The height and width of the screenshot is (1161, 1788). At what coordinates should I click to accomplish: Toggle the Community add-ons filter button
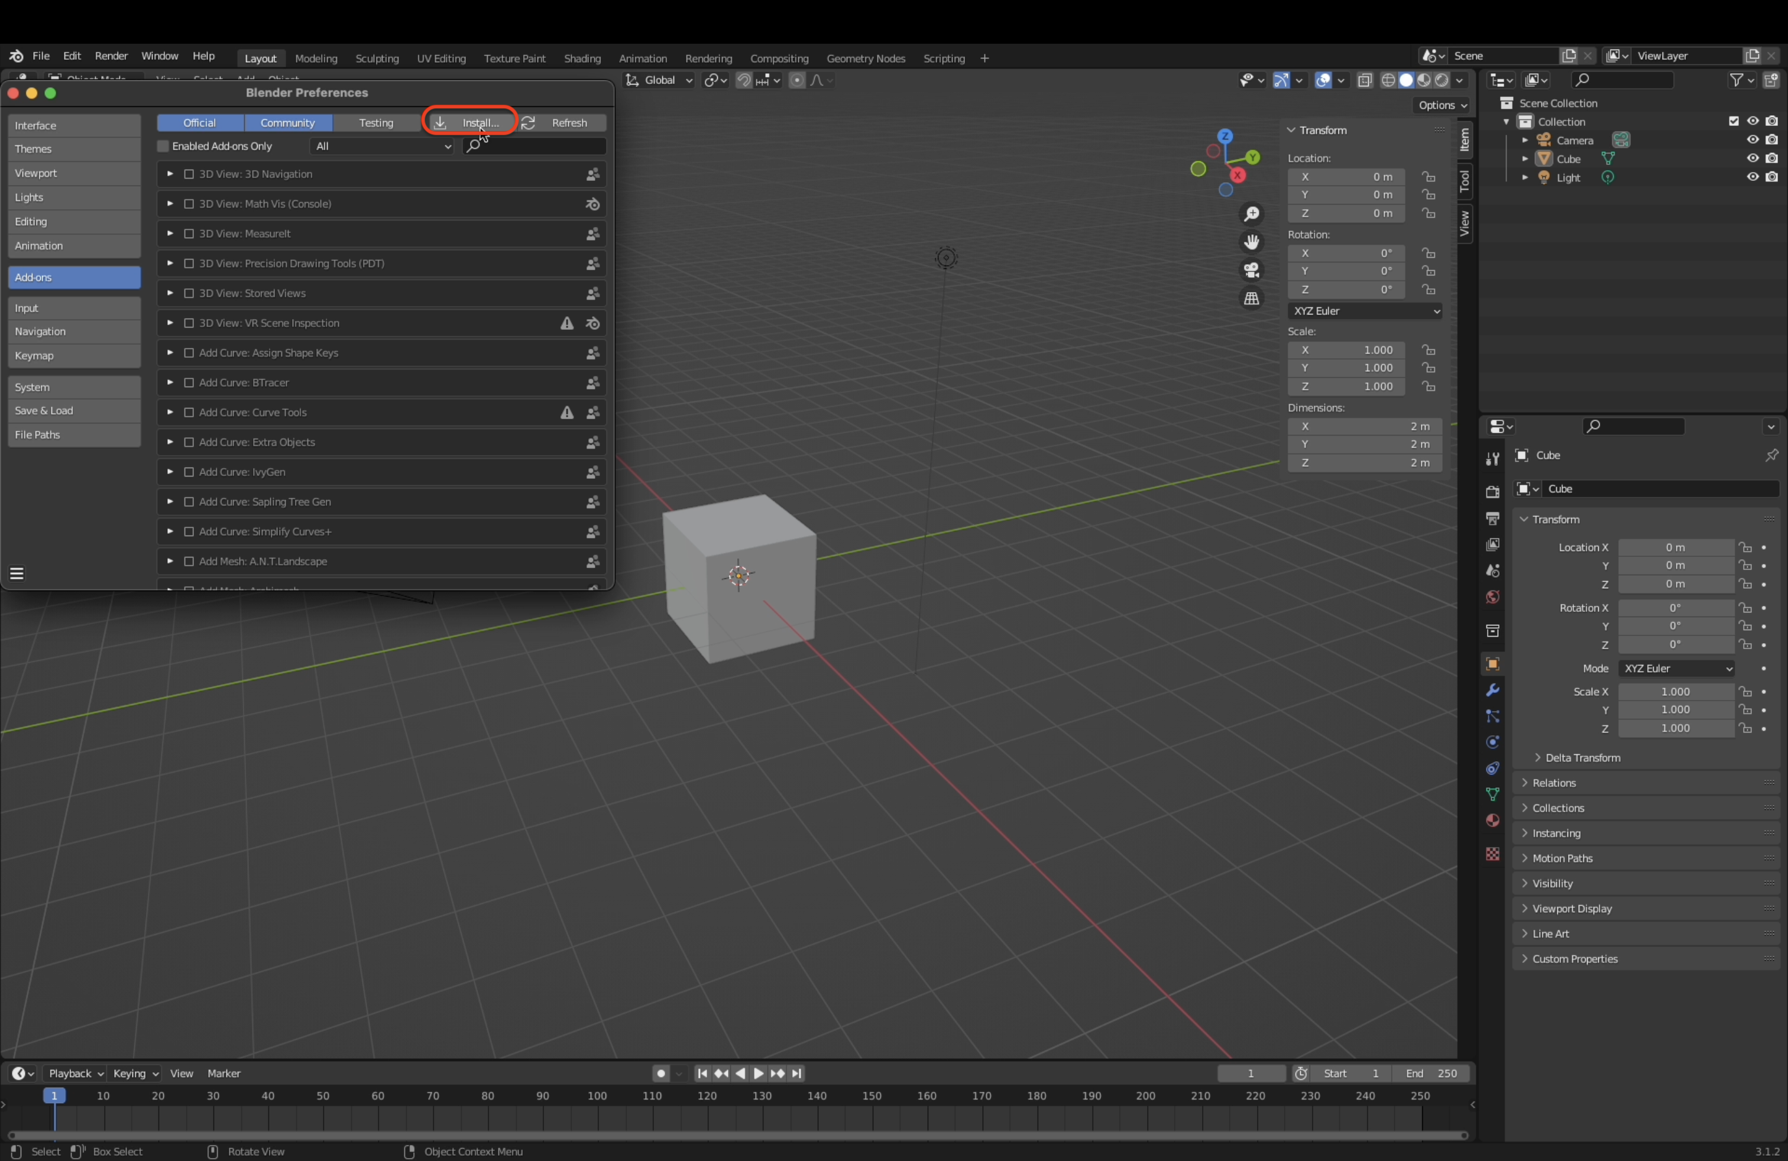[288, 122]
